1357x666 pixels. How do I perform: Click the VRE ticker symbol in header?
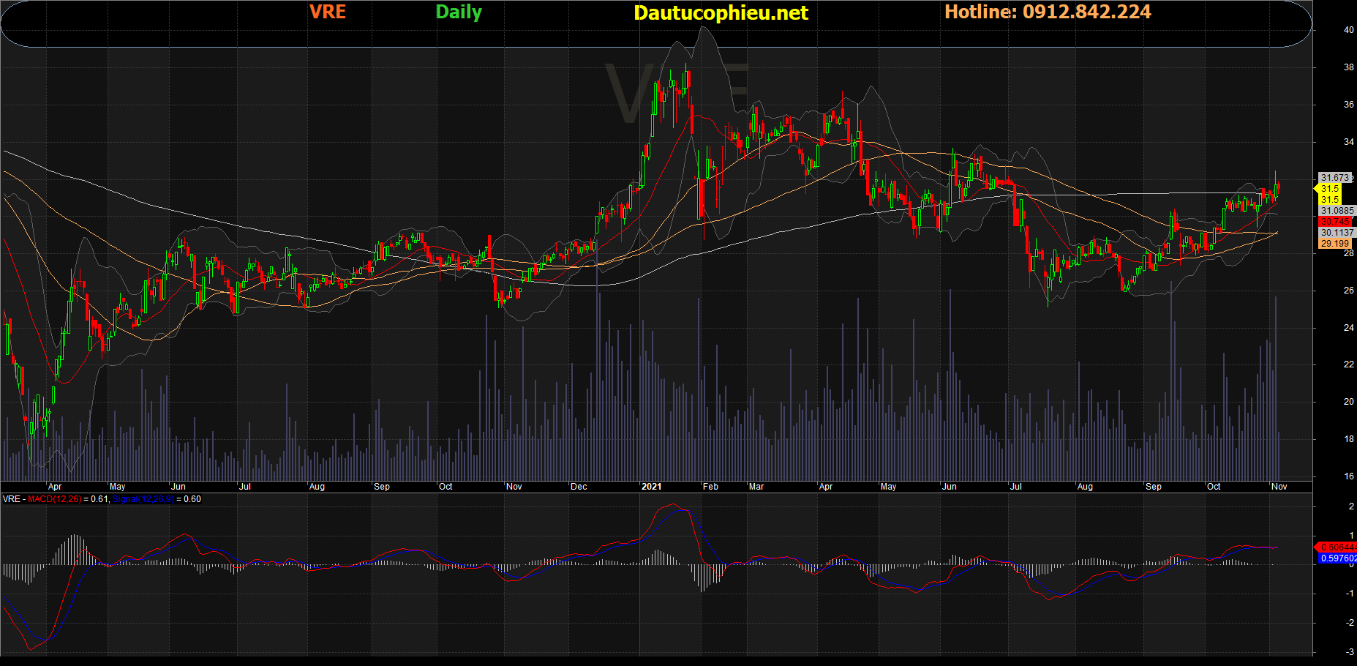coord(327,12)
